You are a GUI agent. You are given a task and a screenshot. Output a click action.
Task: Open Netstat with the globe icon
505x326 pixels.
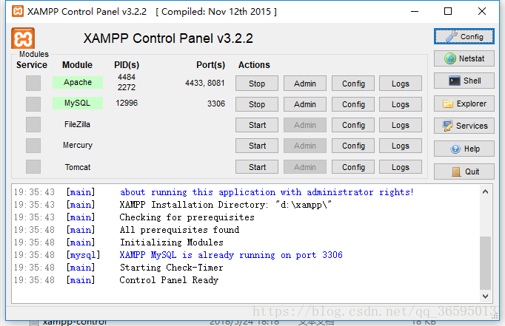[464, 58]
